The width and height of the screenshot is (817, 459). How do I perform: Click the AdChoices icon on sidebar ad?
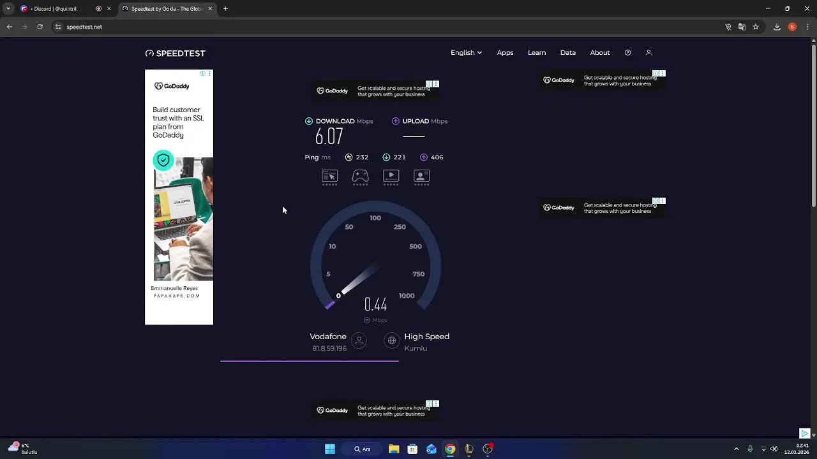[203, 73]
